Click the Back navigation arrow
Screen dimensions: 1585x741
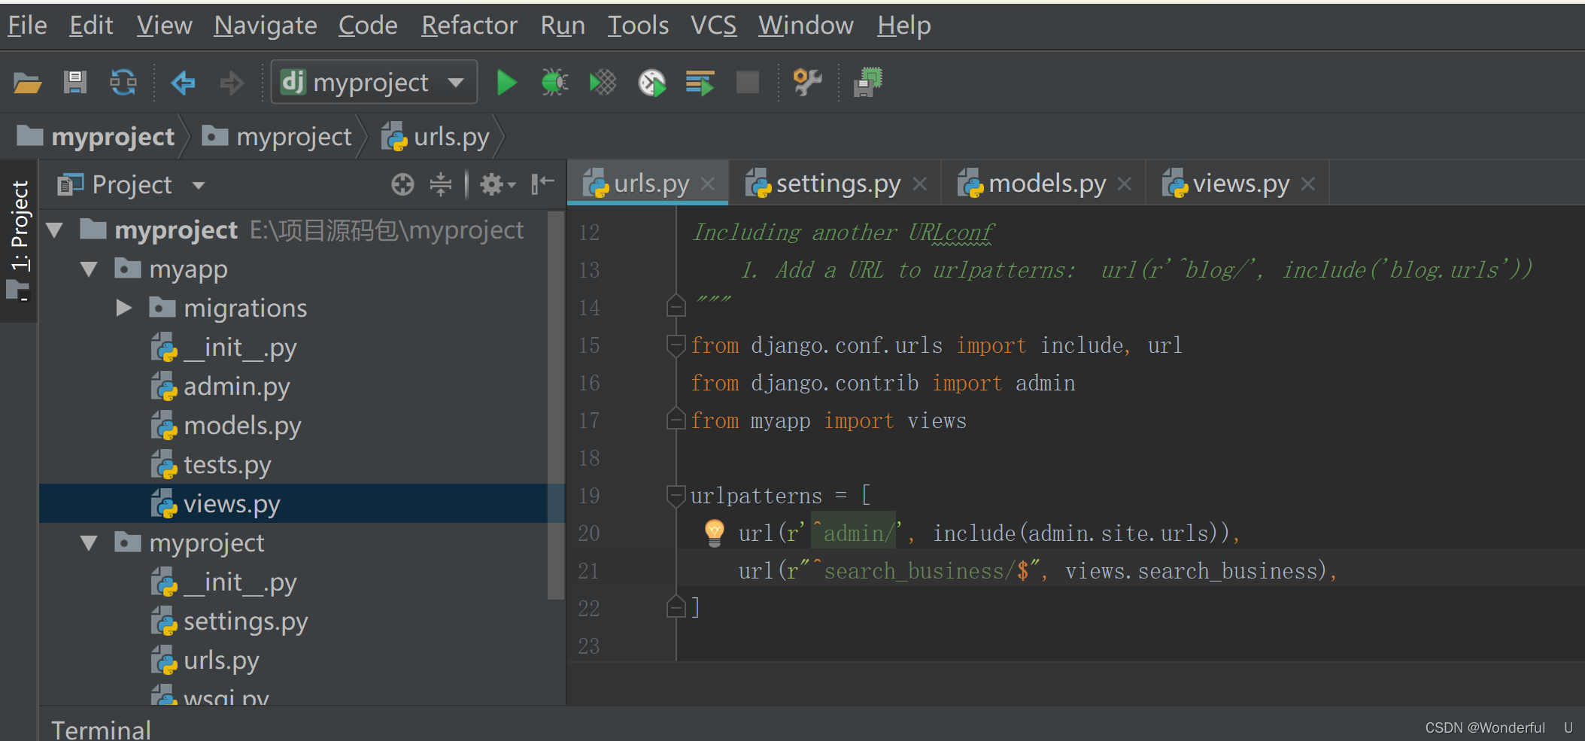click(183, 82)
